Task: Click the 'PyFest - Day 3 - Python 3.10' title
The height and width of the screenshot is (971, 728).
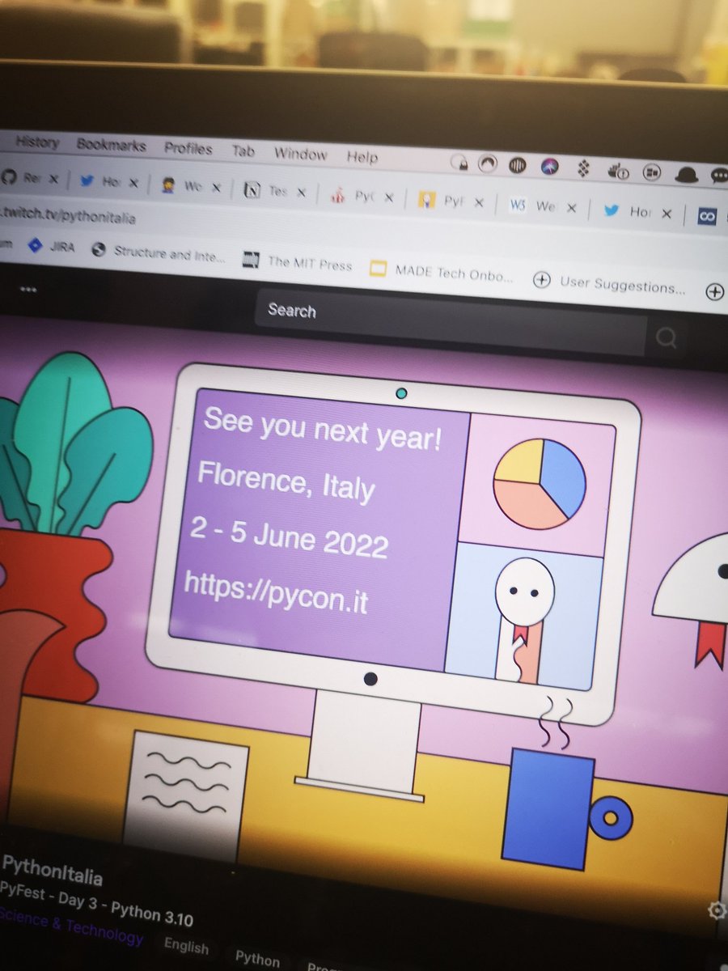Action: pos(97,904)
